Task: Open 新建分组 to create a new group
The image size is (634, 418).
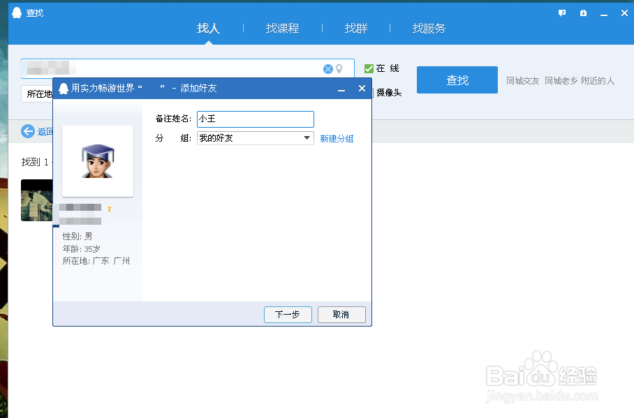Action: pos(337,138)
